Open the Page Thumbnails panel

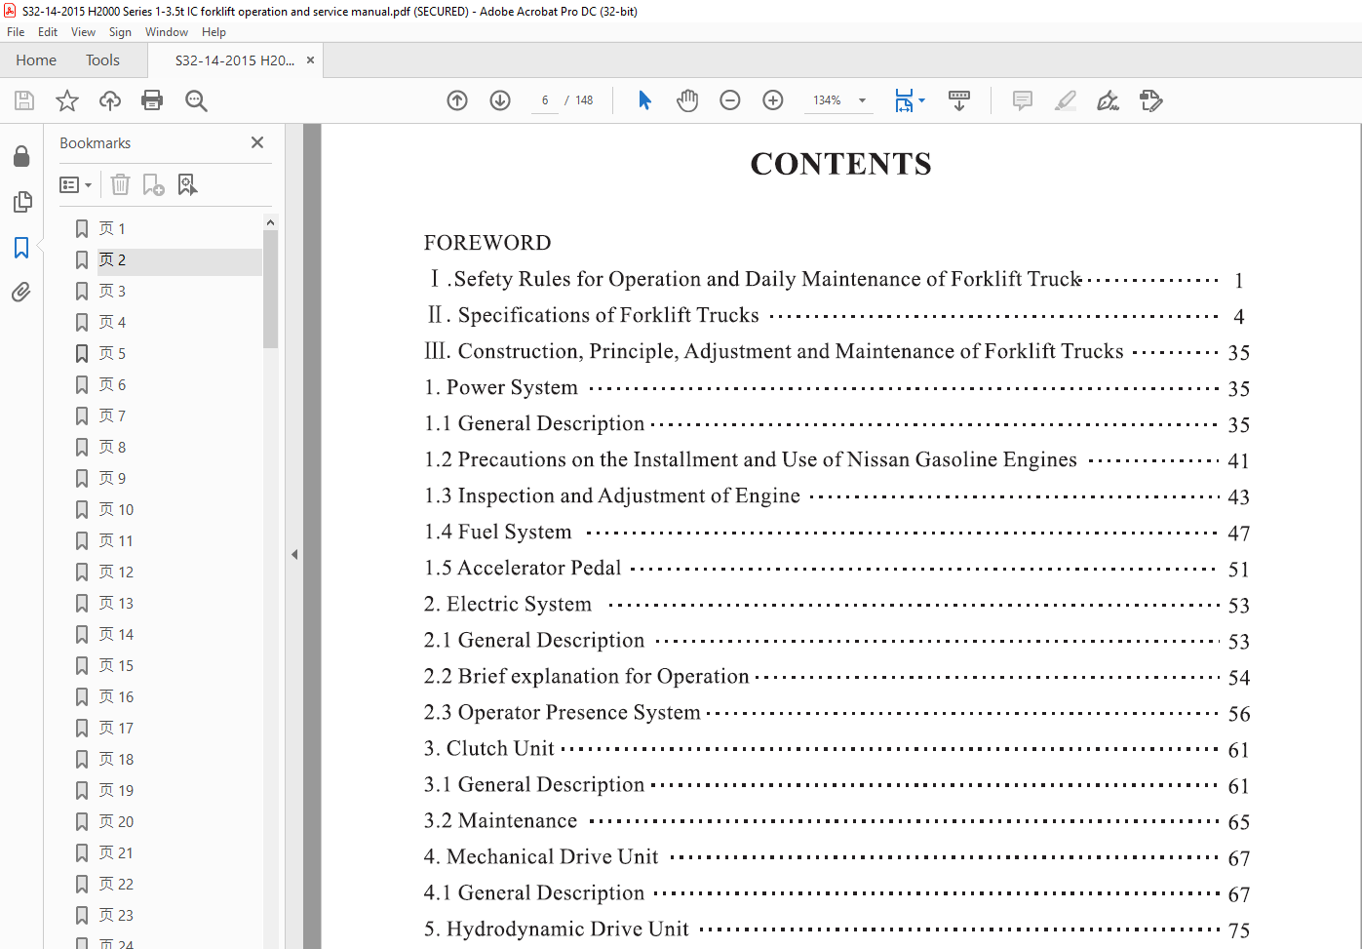(21, 202)
